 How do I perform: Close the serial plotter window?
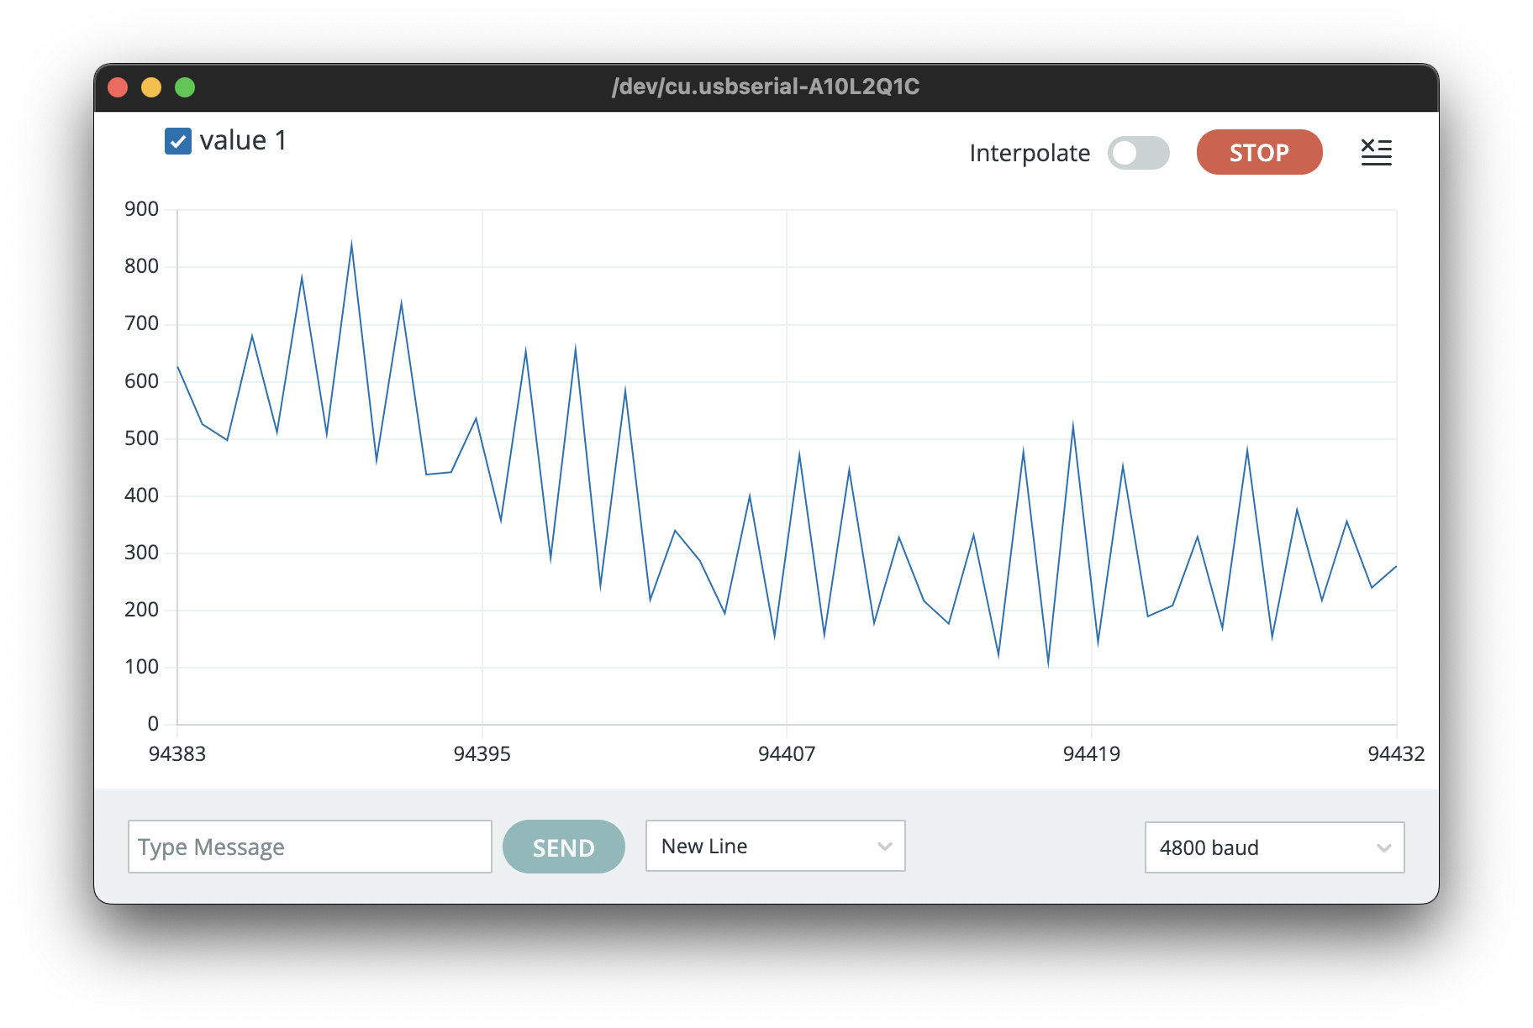(118, 87)
